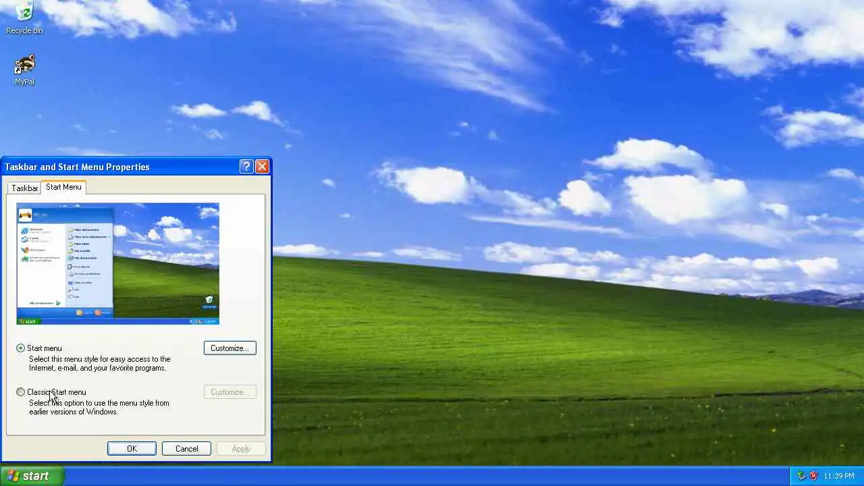Open the Recycle Bin desktop icon

[24, 18]
